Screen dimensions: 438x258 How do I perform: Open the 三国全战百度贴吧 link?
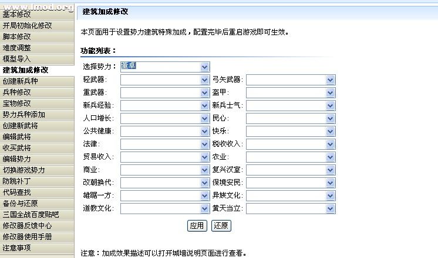(37, 215)
